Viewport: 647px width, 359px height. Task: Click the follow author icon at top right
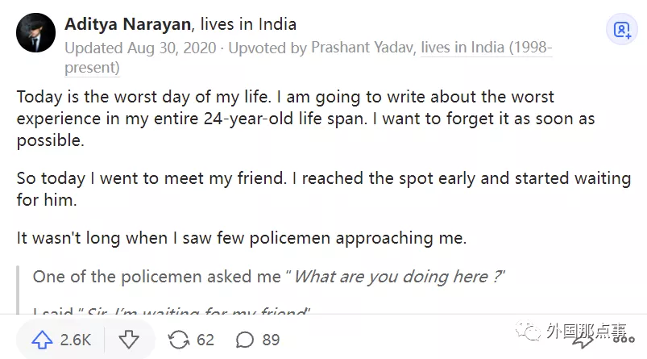click(622, 31)
